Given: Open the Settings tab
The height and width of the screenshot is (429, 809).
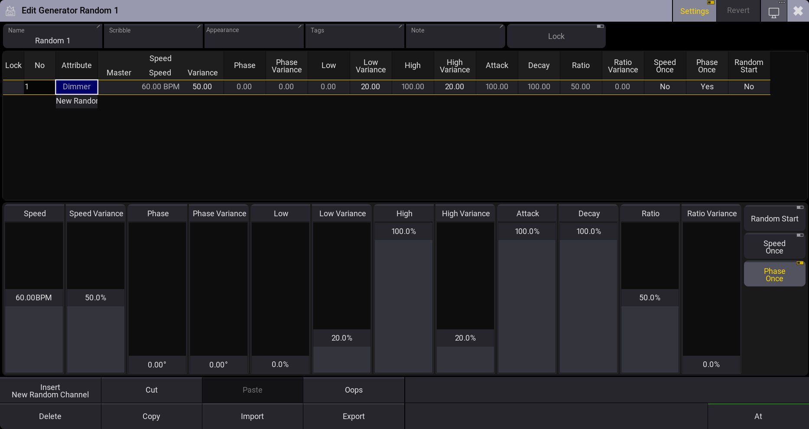Looking at the screenshot, I should point(694,11).
